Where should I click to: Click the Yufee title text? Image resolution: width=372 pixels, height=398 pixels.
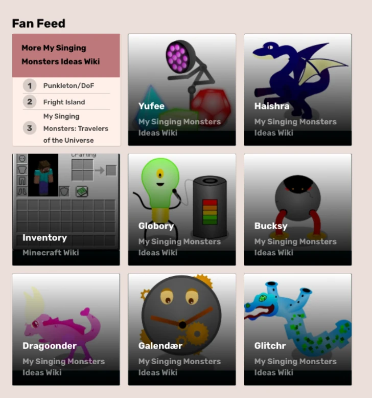[151, 106]
